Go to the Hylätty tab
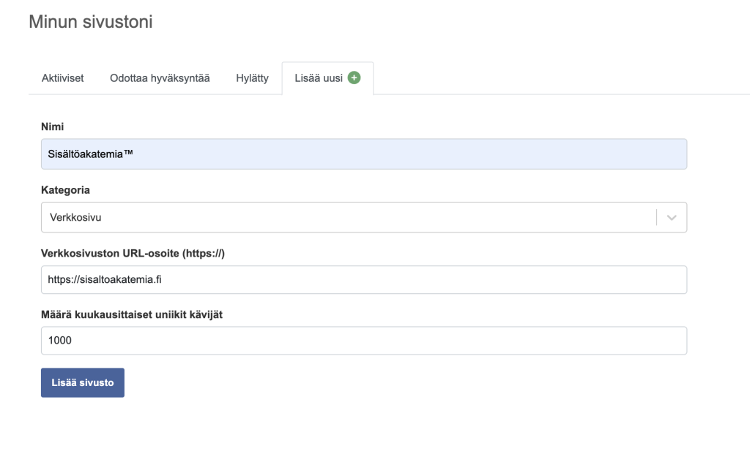This screenshot has height=473, width=750. click(253, 78)
